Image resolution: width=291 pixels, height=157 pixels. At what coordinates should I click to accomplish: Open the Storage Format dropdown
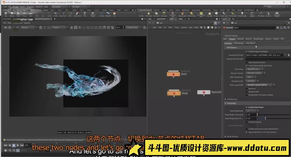click(x=252, y=81)
